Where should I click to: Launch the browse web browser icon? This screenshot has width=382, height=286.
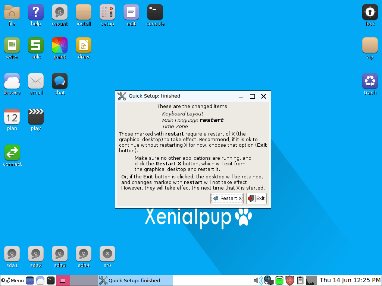tap(12, 81)
